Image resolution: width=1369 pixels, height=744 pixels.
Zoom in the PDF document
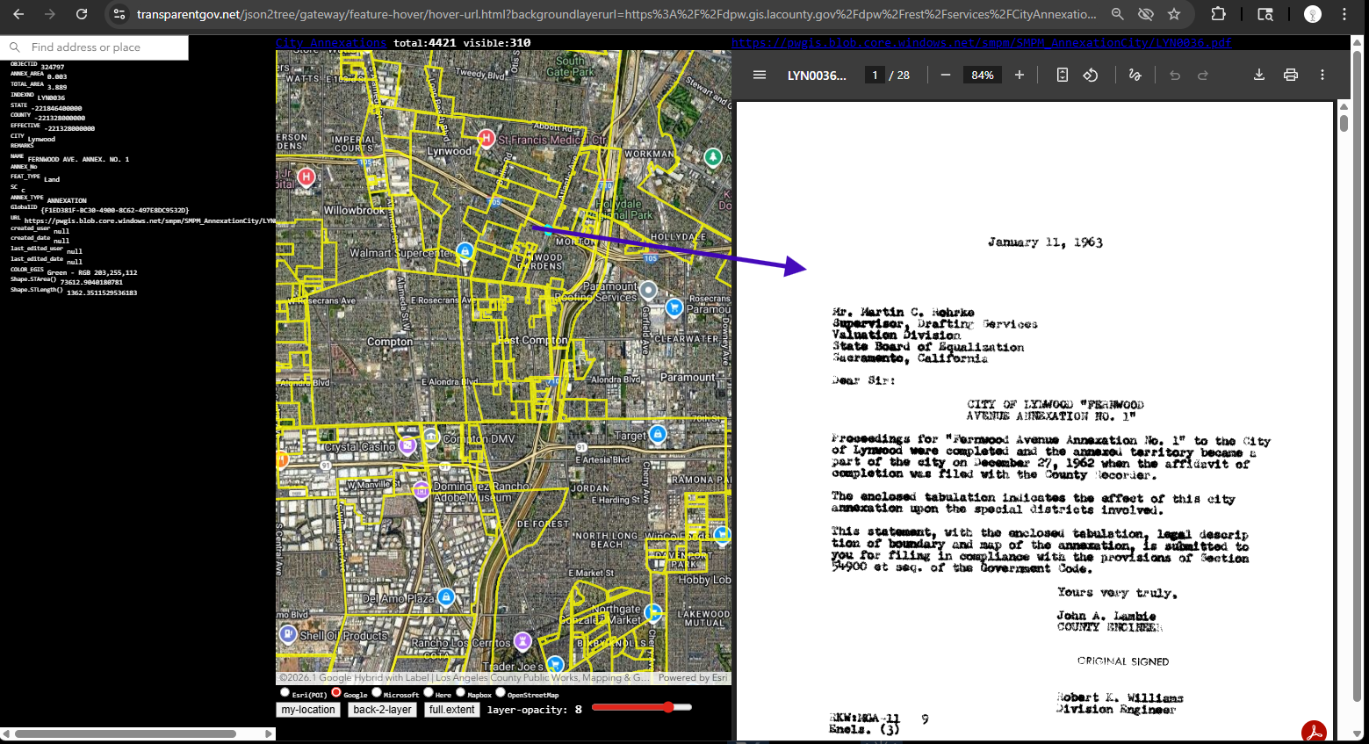pyautogui.click(x=1020, y=76)
